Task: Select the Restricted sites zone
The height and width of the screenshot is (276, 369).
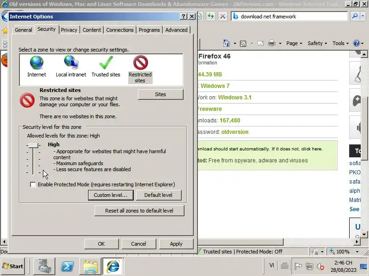Action: (140, 69)
